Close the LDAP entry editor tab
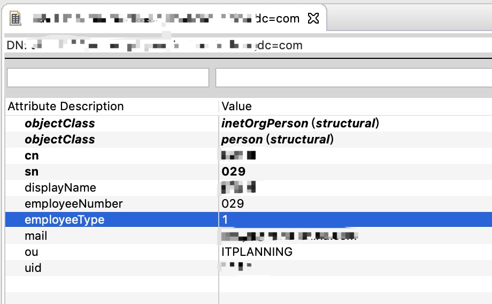Screen dimensions: 492x304 [x=313, y=18]
